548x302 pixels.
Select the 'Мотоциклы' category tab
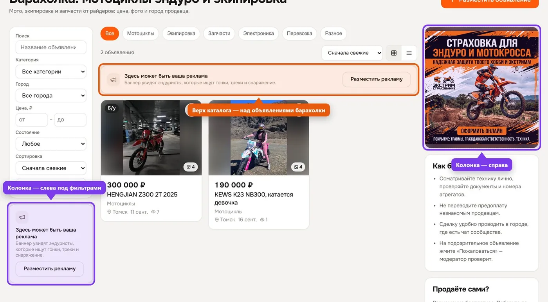pos(141,34)
